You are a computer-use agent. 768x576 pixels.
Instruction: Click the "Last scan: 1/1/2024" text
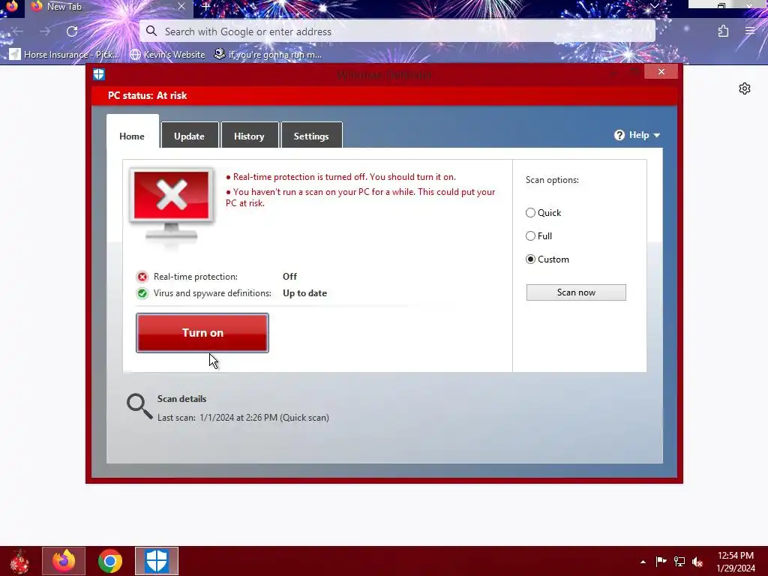click(x=243, y=418)
